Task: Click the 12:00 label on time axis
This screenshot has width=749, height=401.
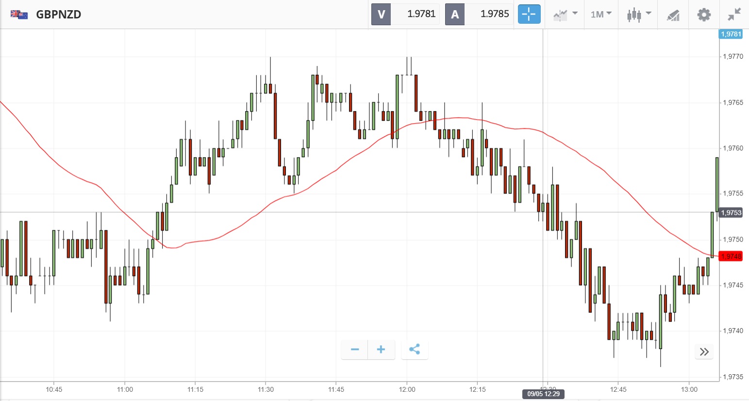Action: [x=407, y=389]
